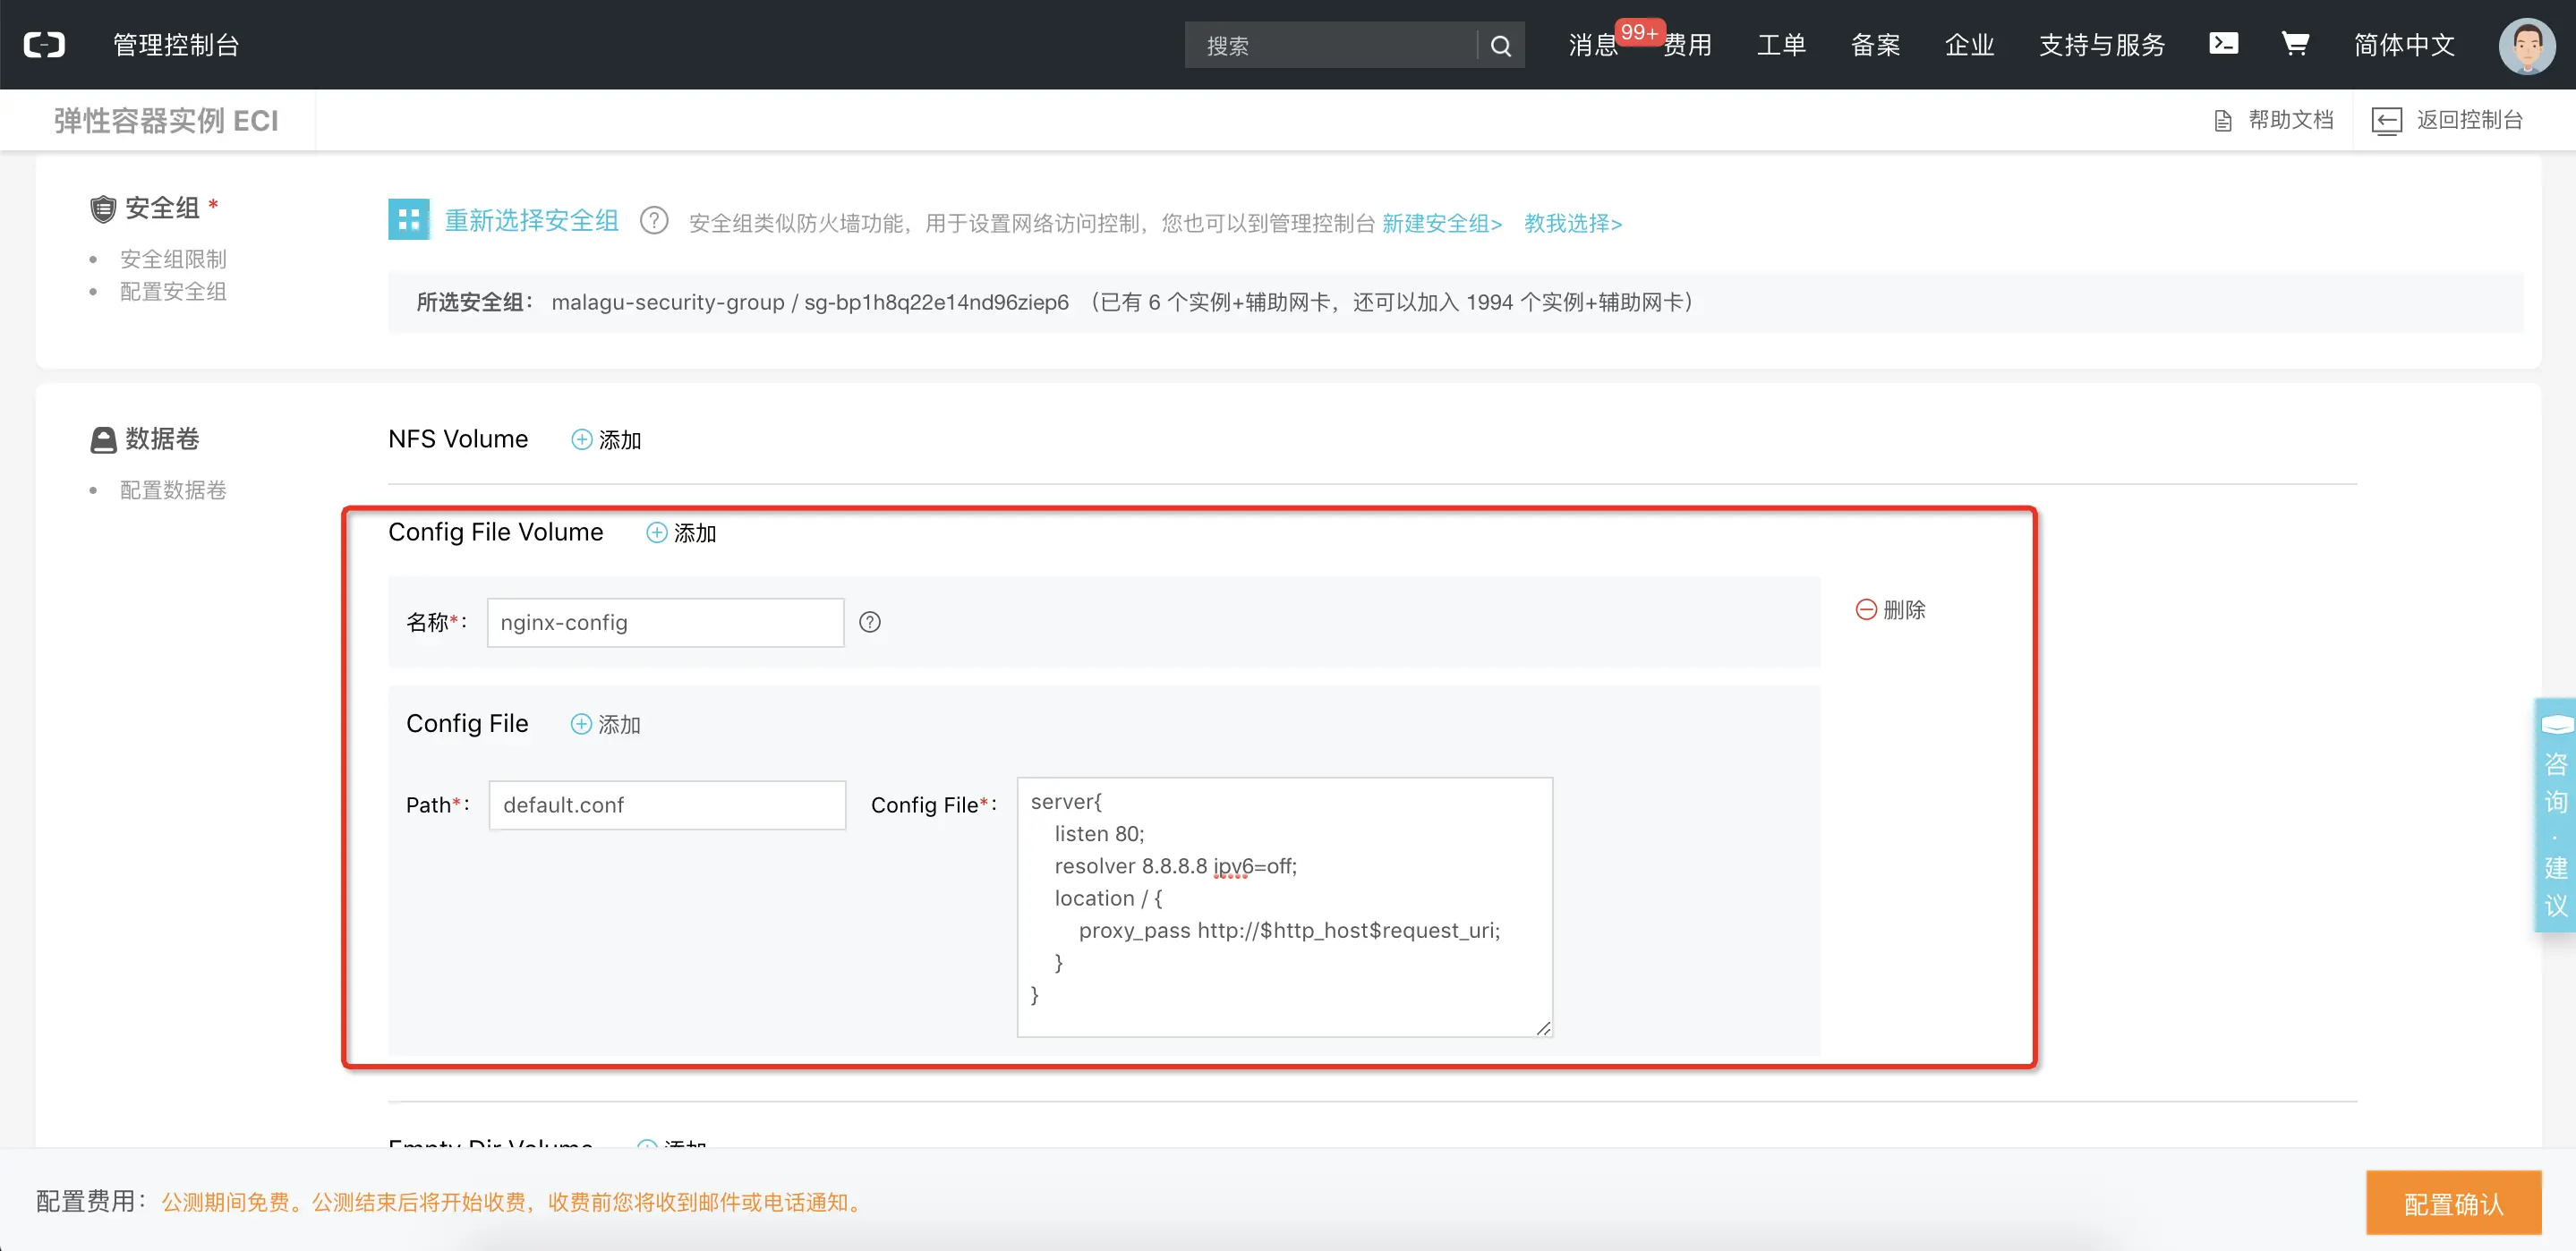Click the help icon next to nginx-config
The height and width of the screenshot is (1251, 2576).
click(x=870, y=622)
